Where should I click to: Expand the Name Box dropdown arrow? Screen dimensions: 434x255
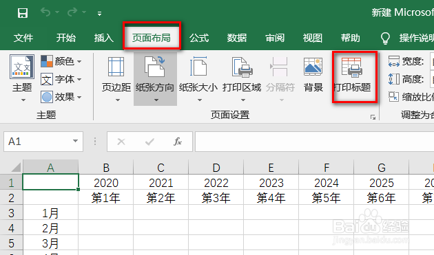pyautogui.click(x=75, y=141)
